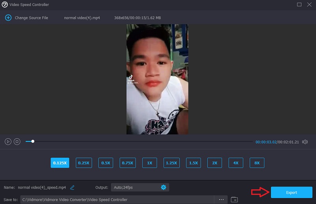Click the Export button
316x204 pixels.
(291, 193)
